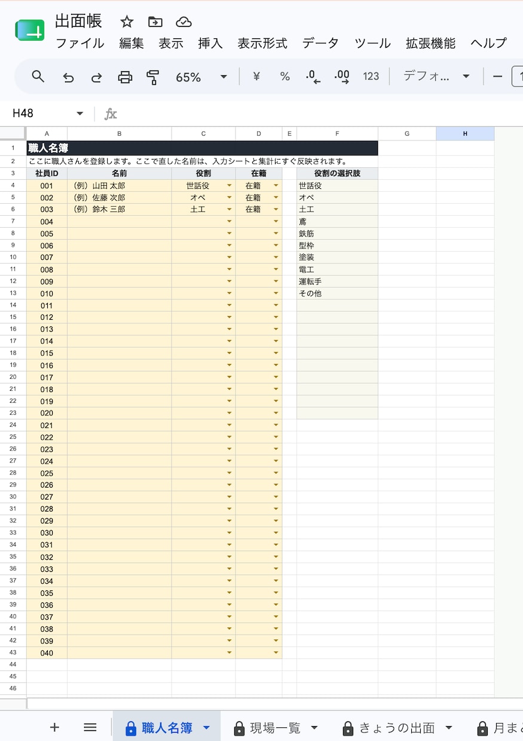Screen dimensions: 523x741
Task: Open role dropdown for 佐藤 次郎
Action: pyautogui.click(x=229, y=198)
